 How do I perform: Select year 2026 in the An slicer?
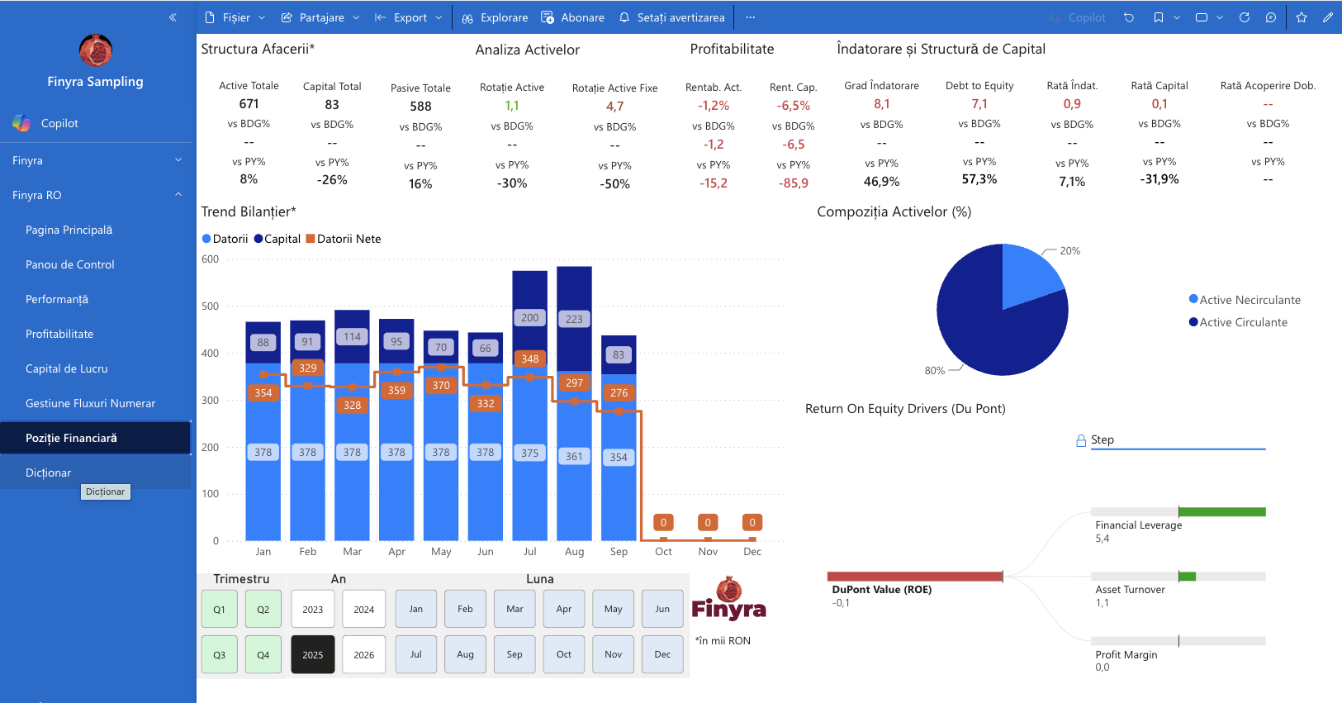364,654
